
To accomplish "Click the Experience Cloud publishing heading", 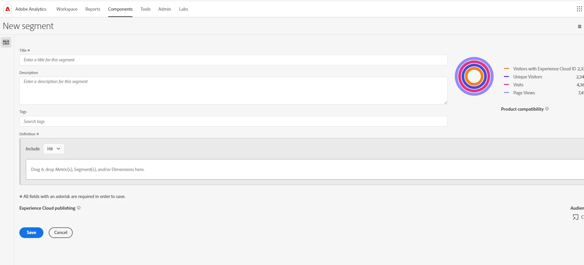I will click(47, 208).
